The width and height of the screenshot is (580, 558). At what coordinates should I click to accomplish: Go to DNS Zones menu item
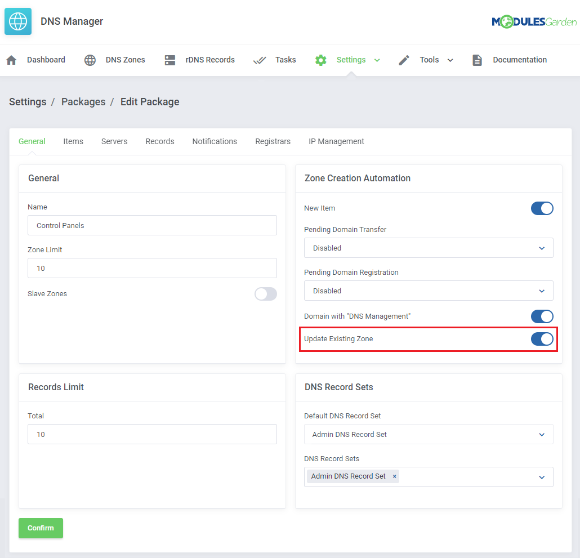click(x=126, y=60)
